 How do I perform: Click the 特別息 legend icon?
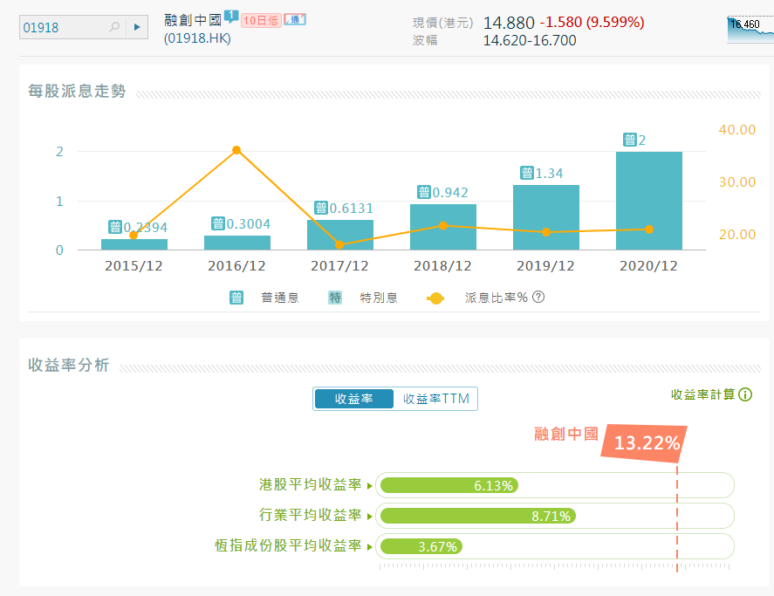coord(335,298)
